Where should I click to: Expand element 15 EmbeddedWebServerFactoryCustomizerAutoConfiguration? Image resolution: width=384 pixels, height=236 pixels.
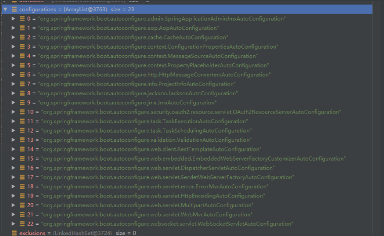click(13, 159)
